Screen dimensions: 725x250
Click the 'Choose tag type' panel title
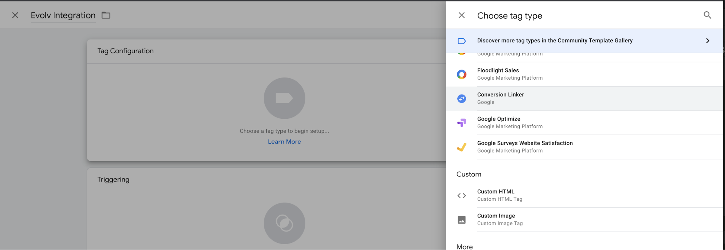click(x=510, y=16)
